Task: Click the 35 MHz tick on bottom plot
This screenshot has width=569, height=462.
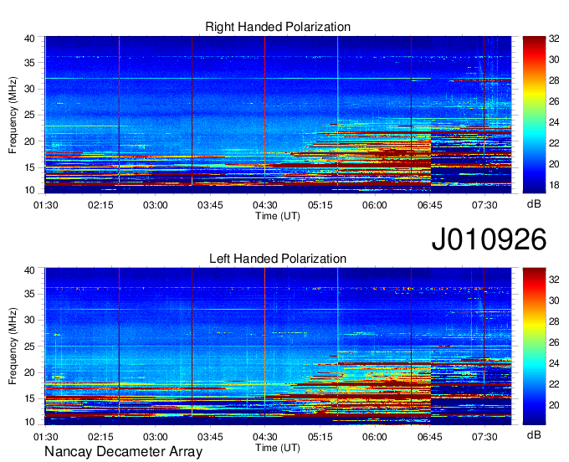Action: tap(30, 294)
